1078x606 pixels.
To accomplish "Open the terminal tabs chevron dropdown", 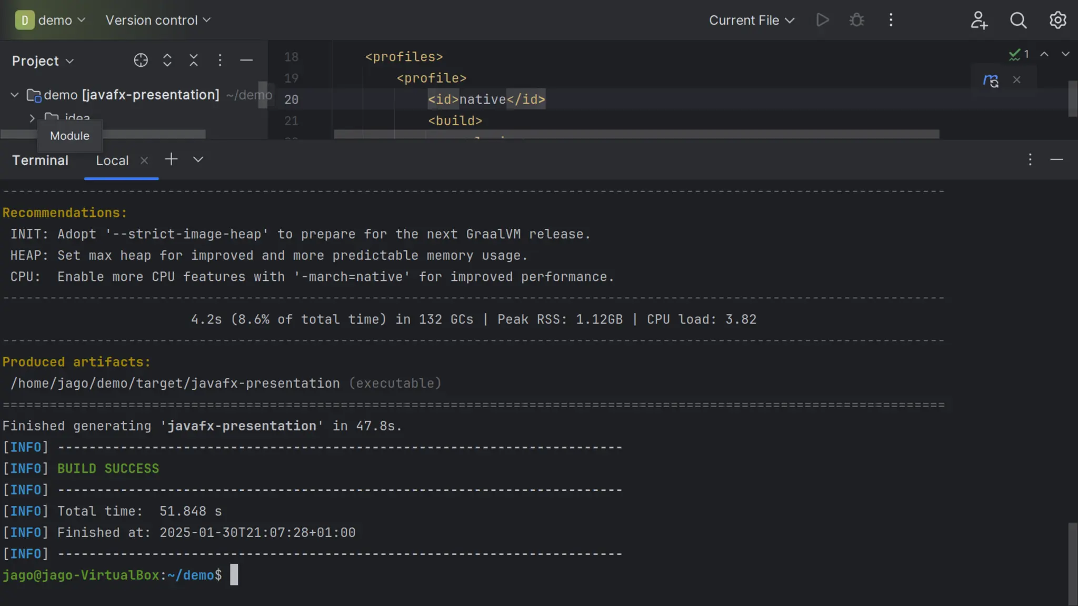I will pos(198,160).
